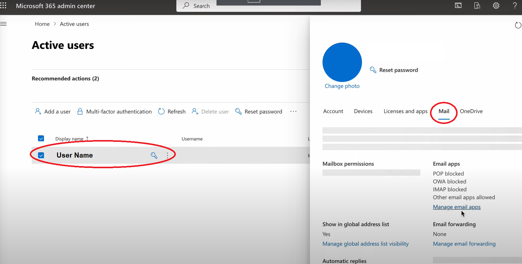
Task: Click the Username column header
Action: [x=192, y=139]
